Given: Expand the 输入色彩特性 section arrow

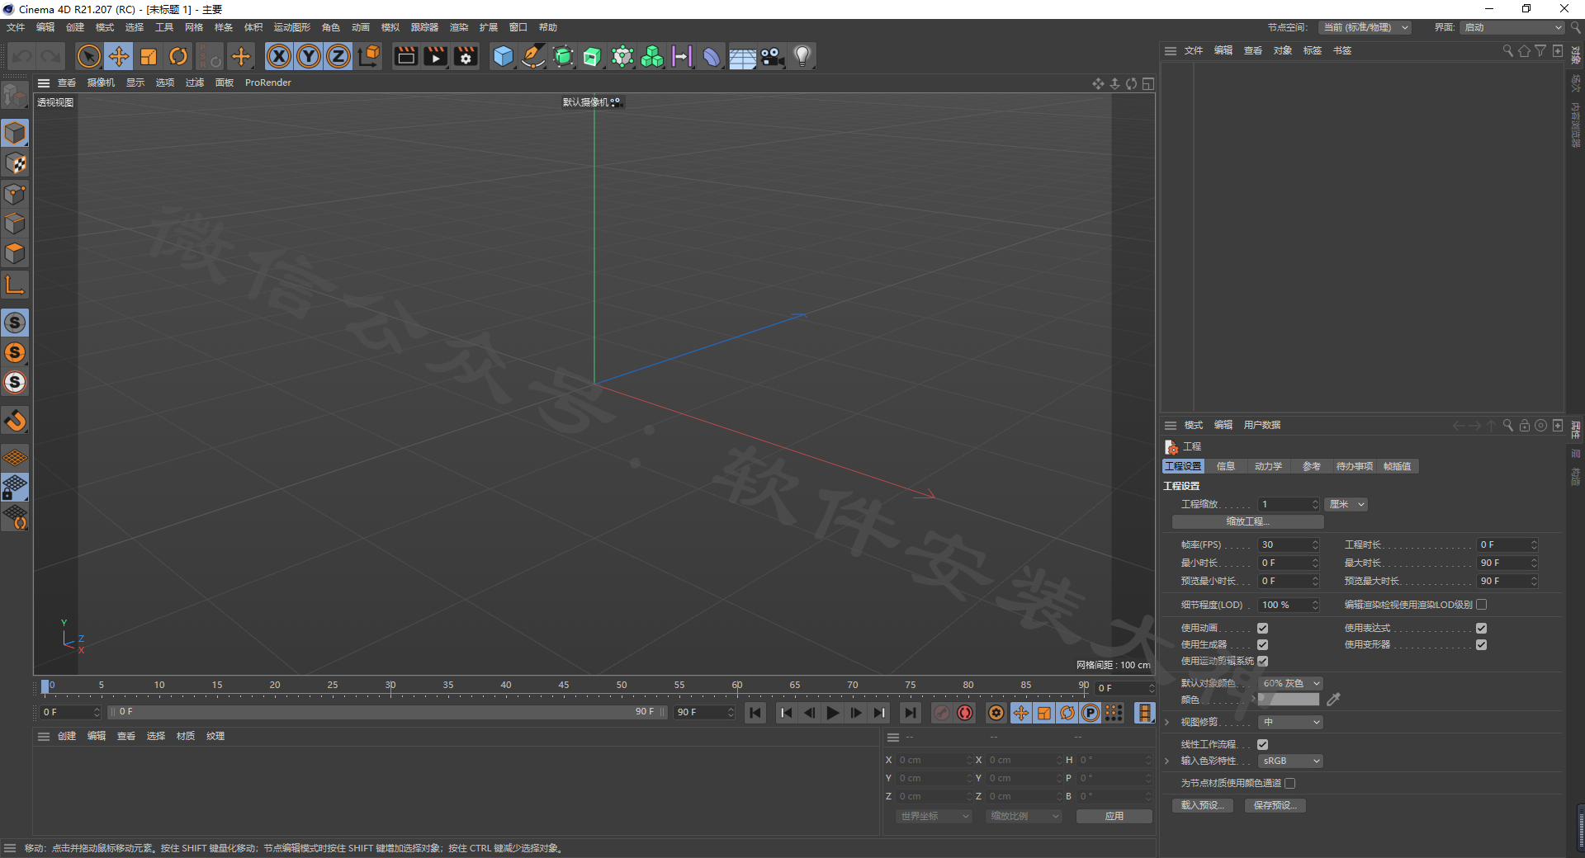Looking at the screenshot, I should click(1166, 761).
